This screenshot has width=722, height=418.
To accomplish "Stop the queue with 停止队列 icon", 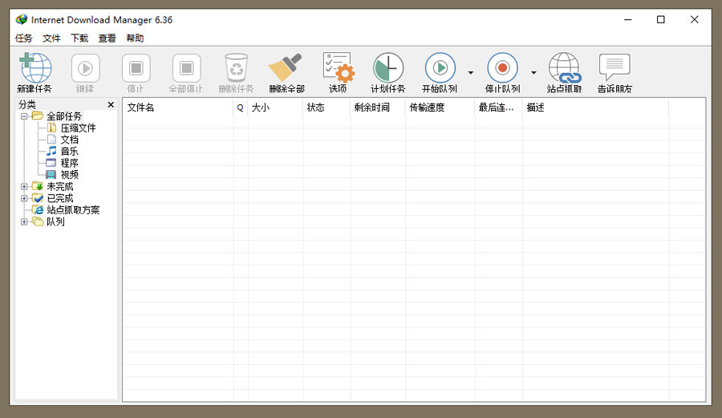I will pos(502,69).
